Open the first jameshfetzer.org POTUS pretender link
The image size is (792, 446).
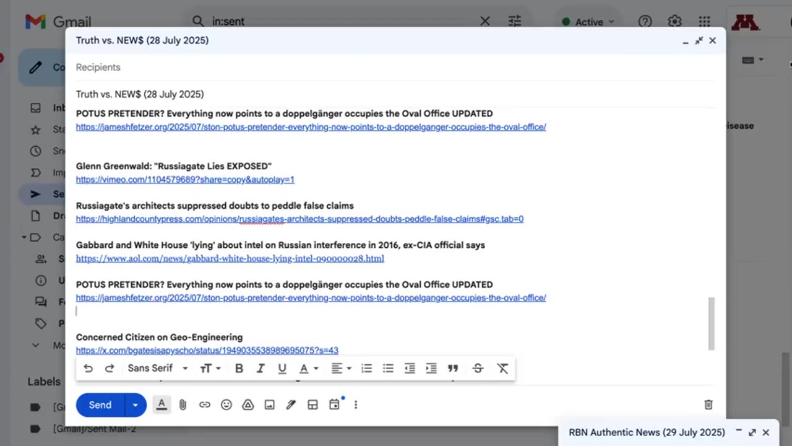point(311,127)
